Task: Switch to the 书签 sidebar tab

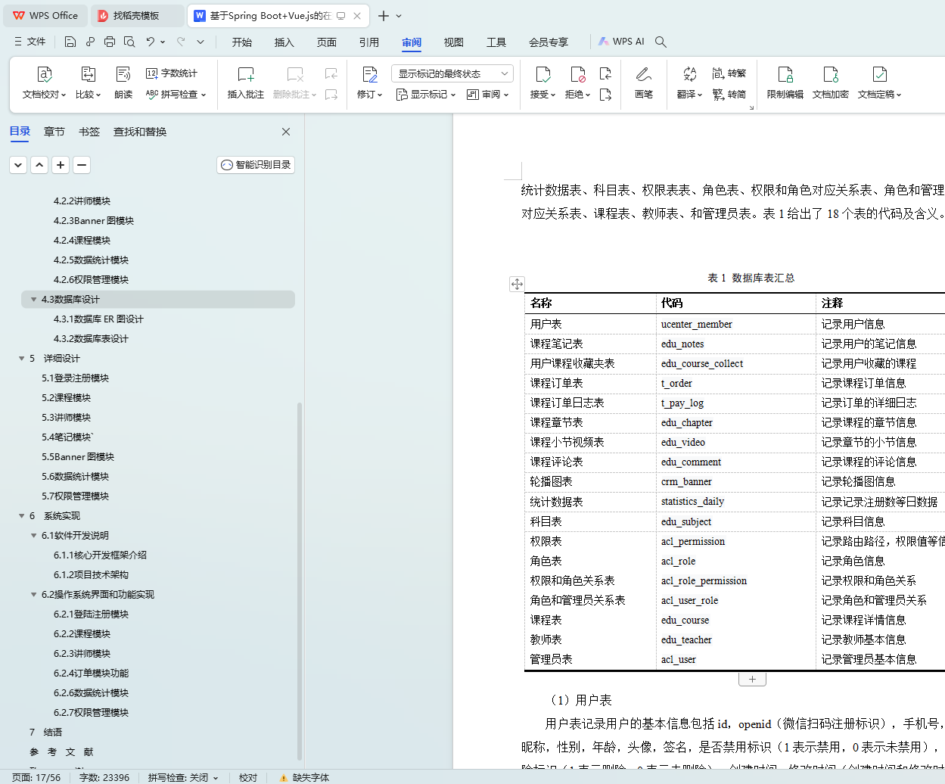Action: [89, 132]
